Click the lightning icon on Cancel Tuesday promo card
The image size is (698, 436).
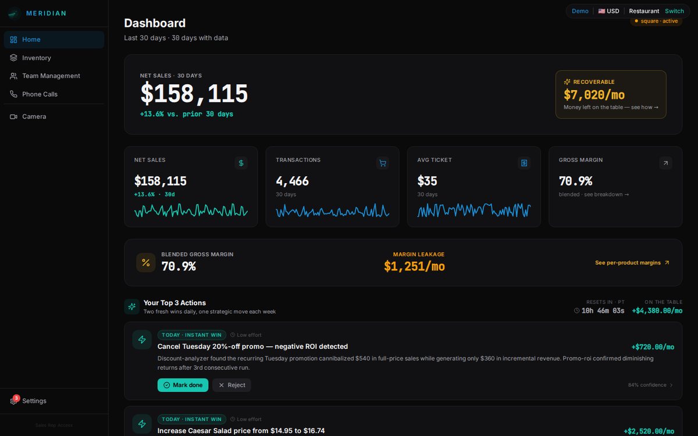[142, 339]
